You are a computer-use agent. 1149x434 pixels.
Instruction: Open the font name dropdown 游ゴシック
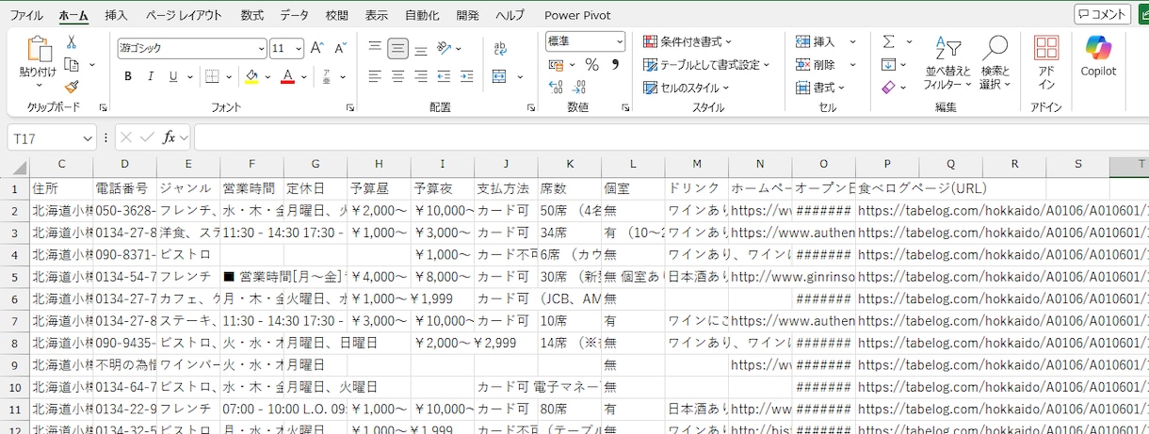(x=192, y=48)
